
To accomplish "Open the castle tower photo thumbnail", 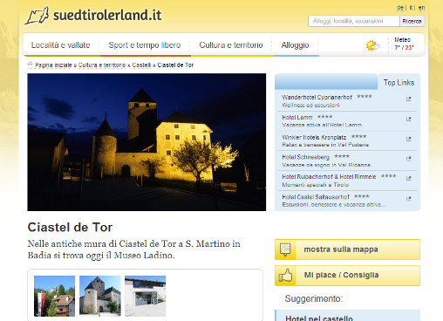I will point(100,296).
